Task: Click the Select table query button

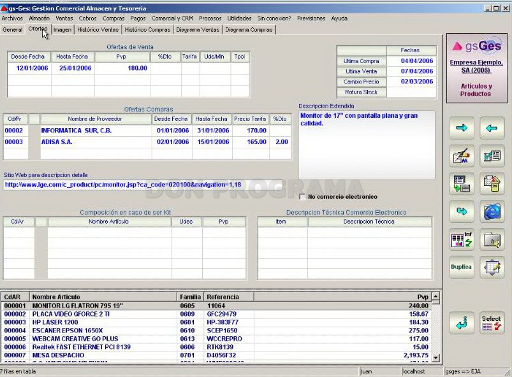Action: tap(492, 323)
